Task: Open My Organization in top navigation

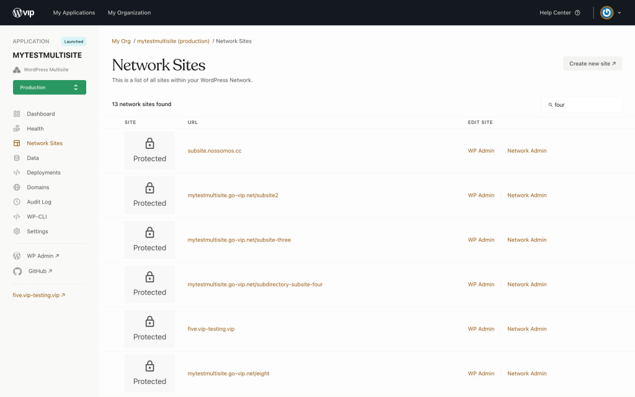Action: pos(129,12)
